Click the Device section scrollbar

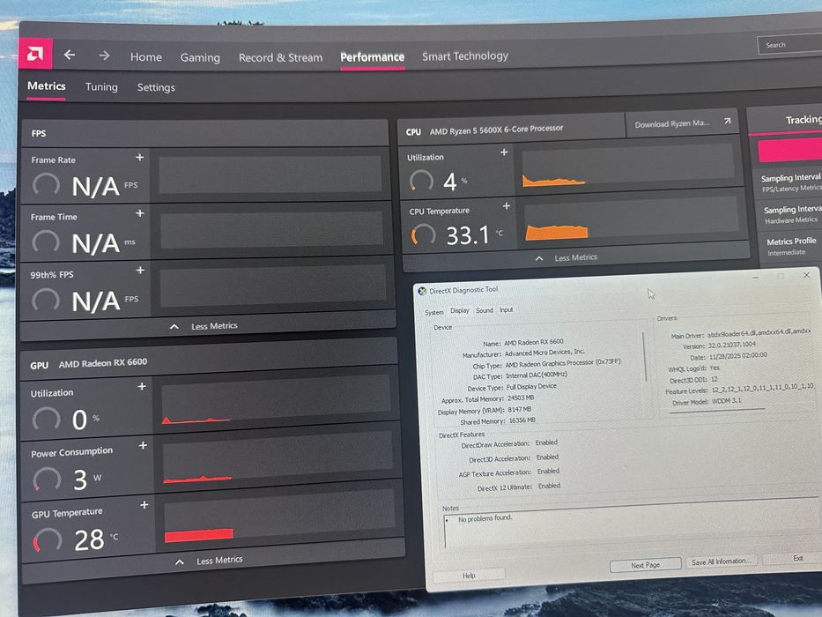point(645,357)
